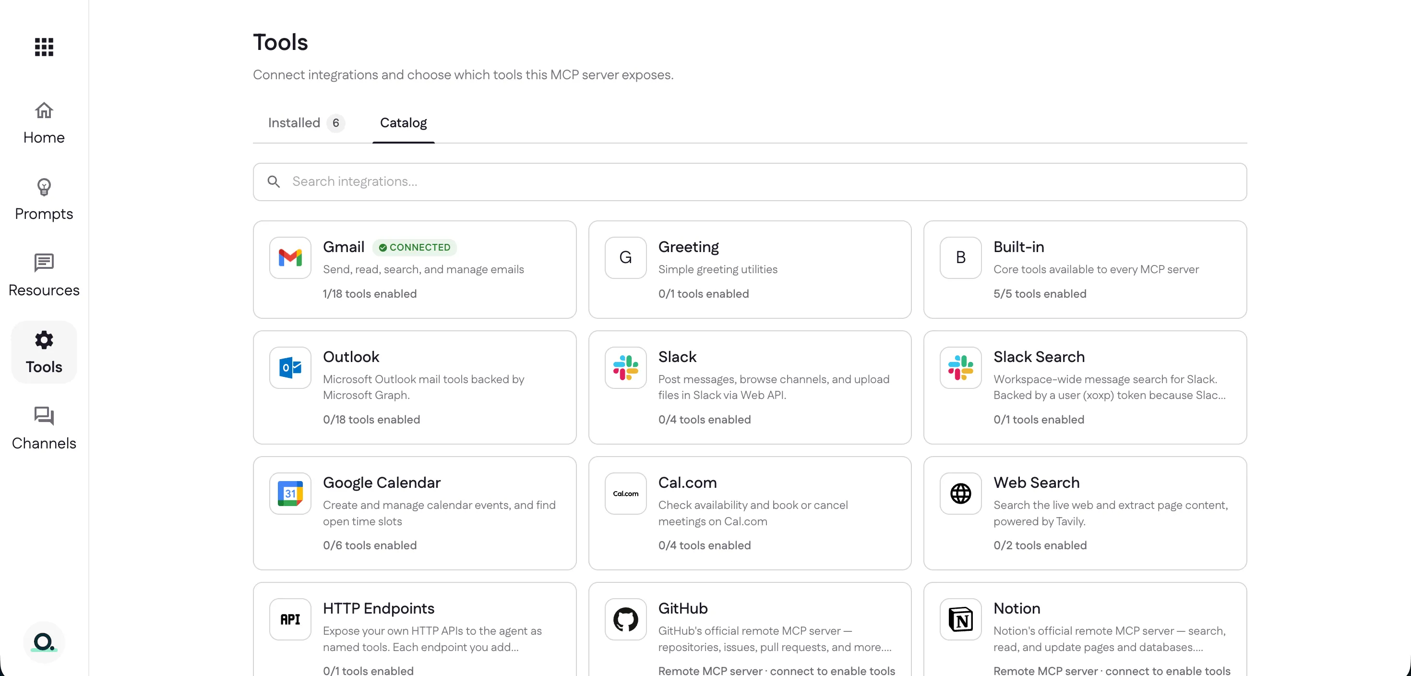Open Resources section in the sidebar
This screenshot has width=1411, height=676.
point(44,276)
